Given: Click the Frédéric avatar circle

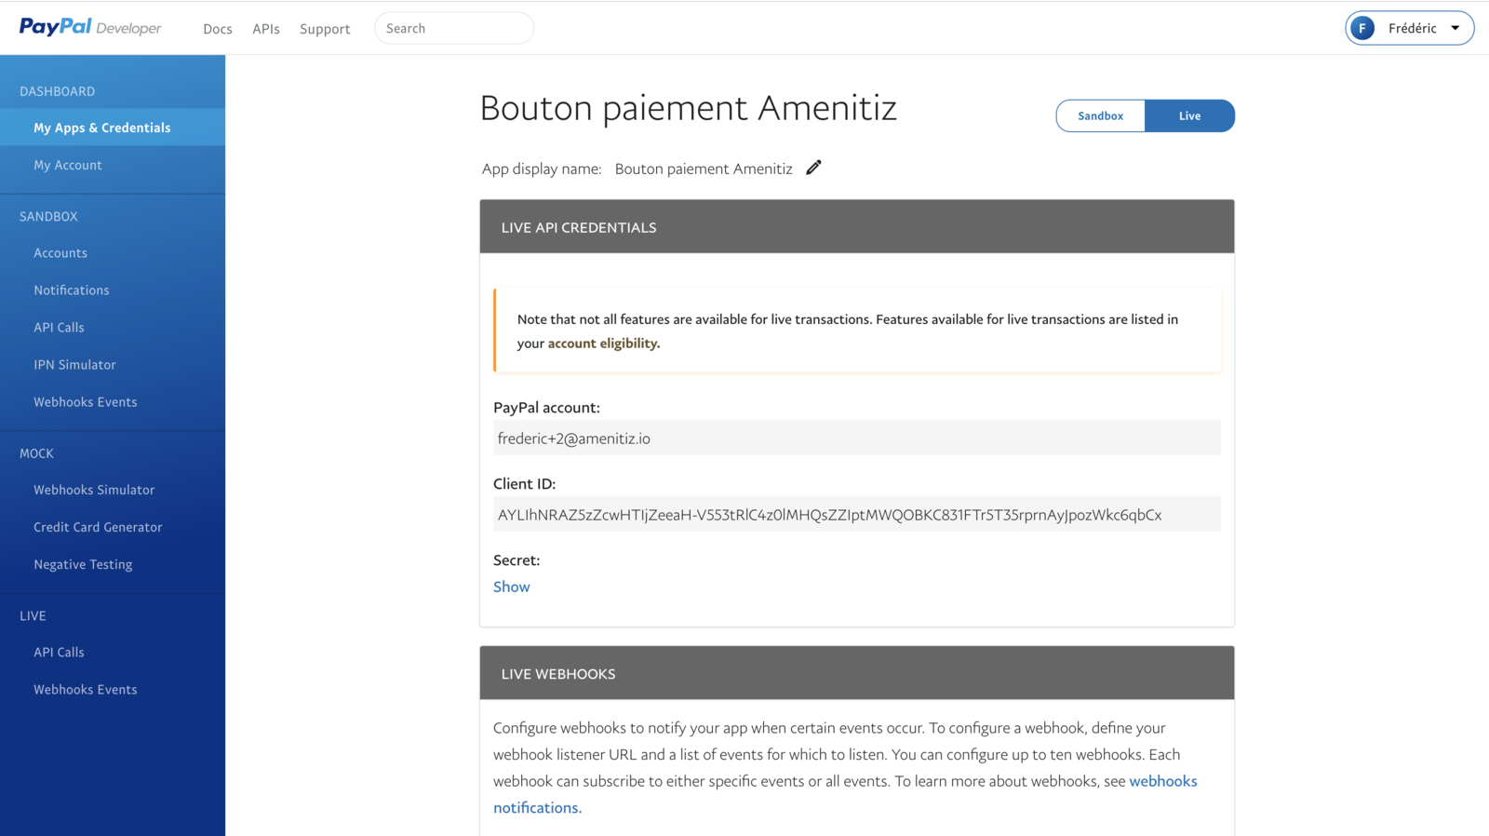Looking at the screenshot, I should click(x=1362, y=28).
